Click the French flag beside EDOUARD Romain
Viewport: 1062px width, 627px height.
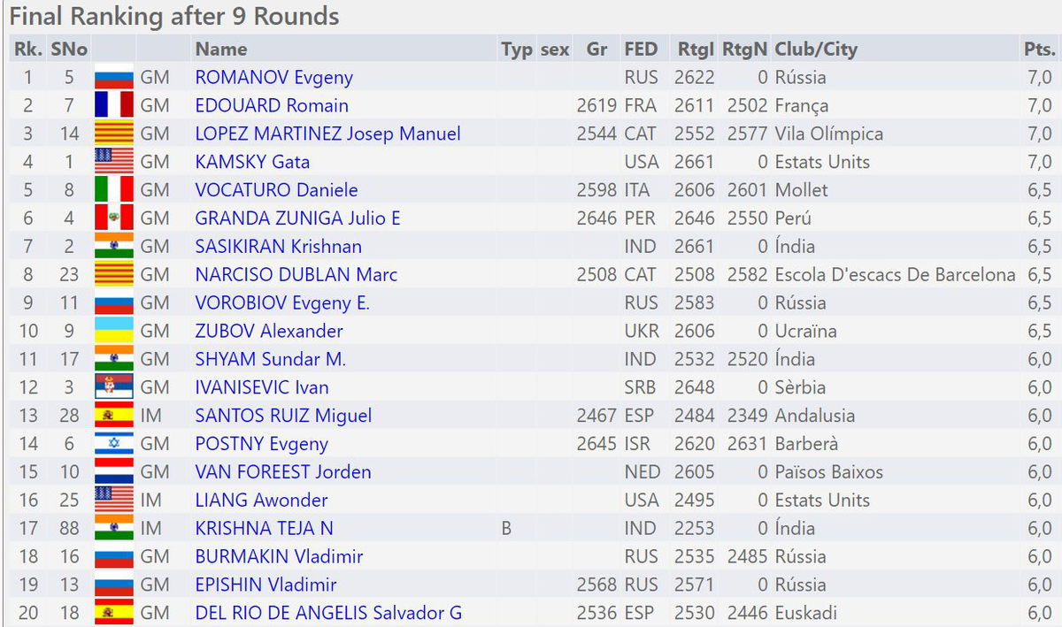[x=113, y=106]
